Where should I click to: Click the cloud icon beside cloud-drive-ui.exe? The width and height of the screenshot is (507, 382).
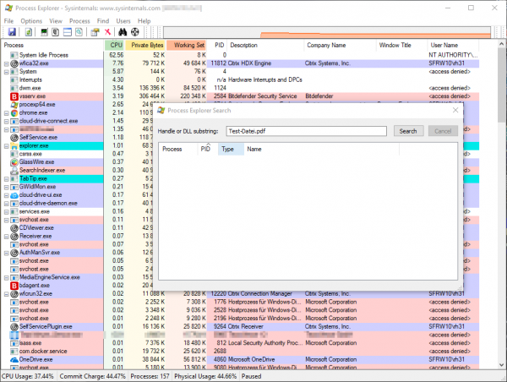coord(14,195)
